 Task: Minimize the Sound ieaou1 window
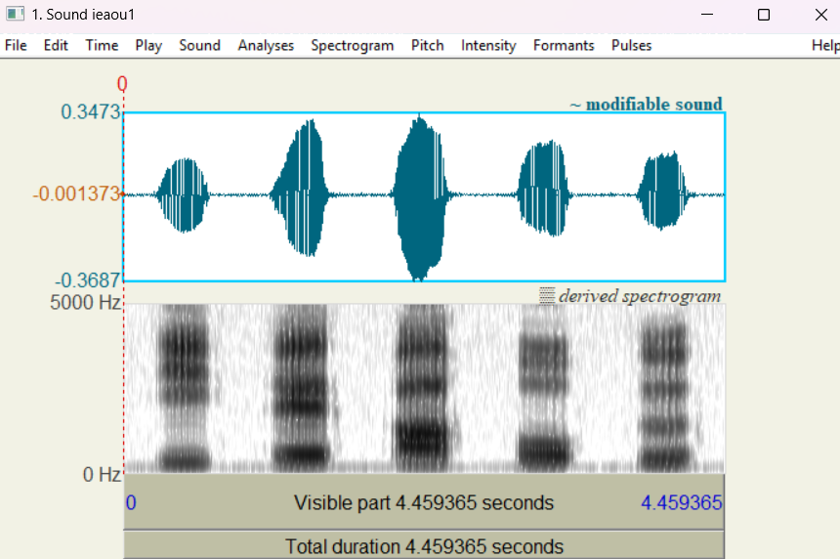[x=707, y=15]
